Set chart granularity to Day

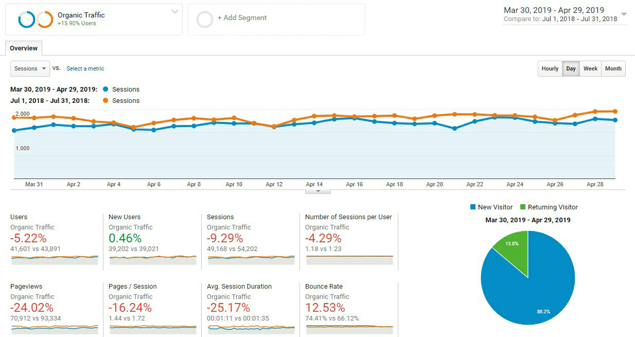pyautogui.click(x=571, y=68)
